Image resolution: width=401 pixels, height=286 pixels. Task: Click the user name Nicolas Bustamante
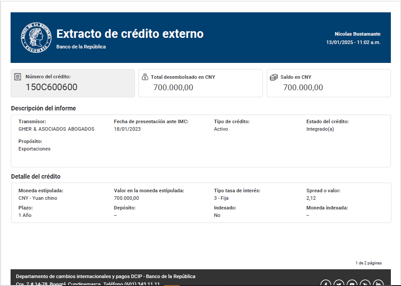click(357, 34)
